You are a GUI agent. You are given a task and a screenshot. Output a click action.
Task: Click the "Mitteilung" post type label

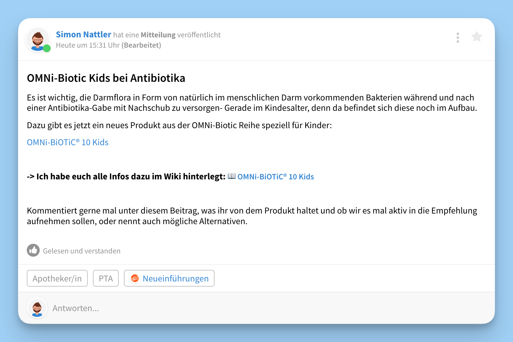point(158,35)
